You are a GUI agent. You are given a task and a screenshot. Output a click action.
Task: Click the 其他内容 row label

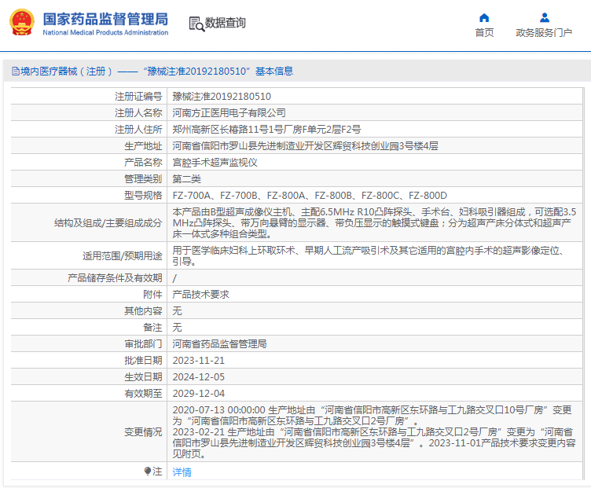143,311
